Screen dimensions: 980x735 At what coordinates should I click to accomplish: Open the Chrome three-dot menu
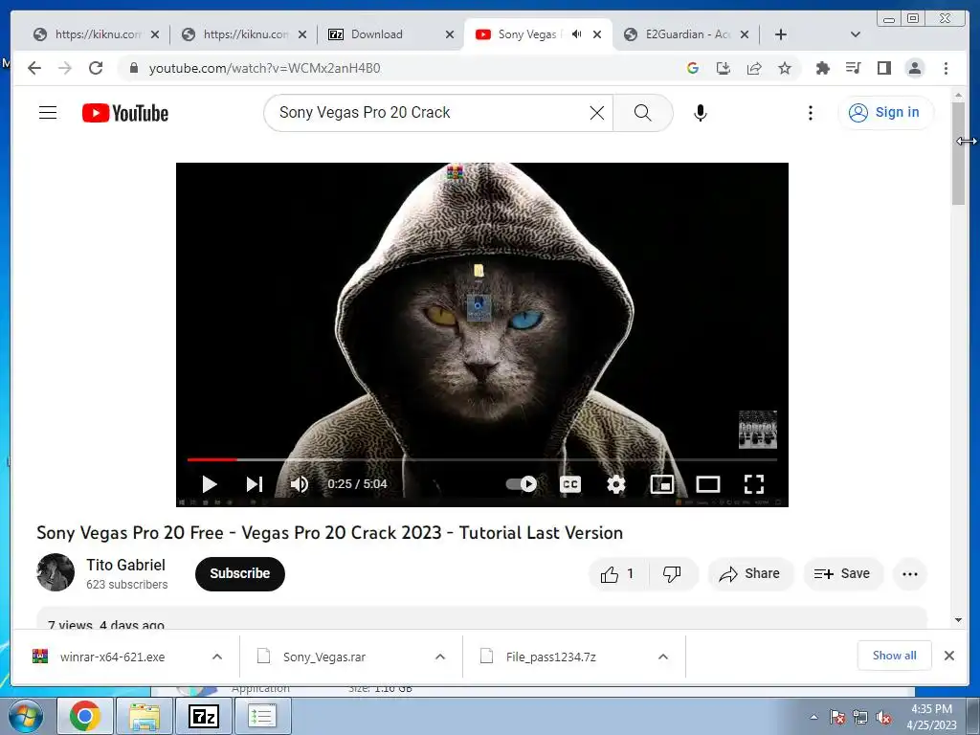click(946, 68)
